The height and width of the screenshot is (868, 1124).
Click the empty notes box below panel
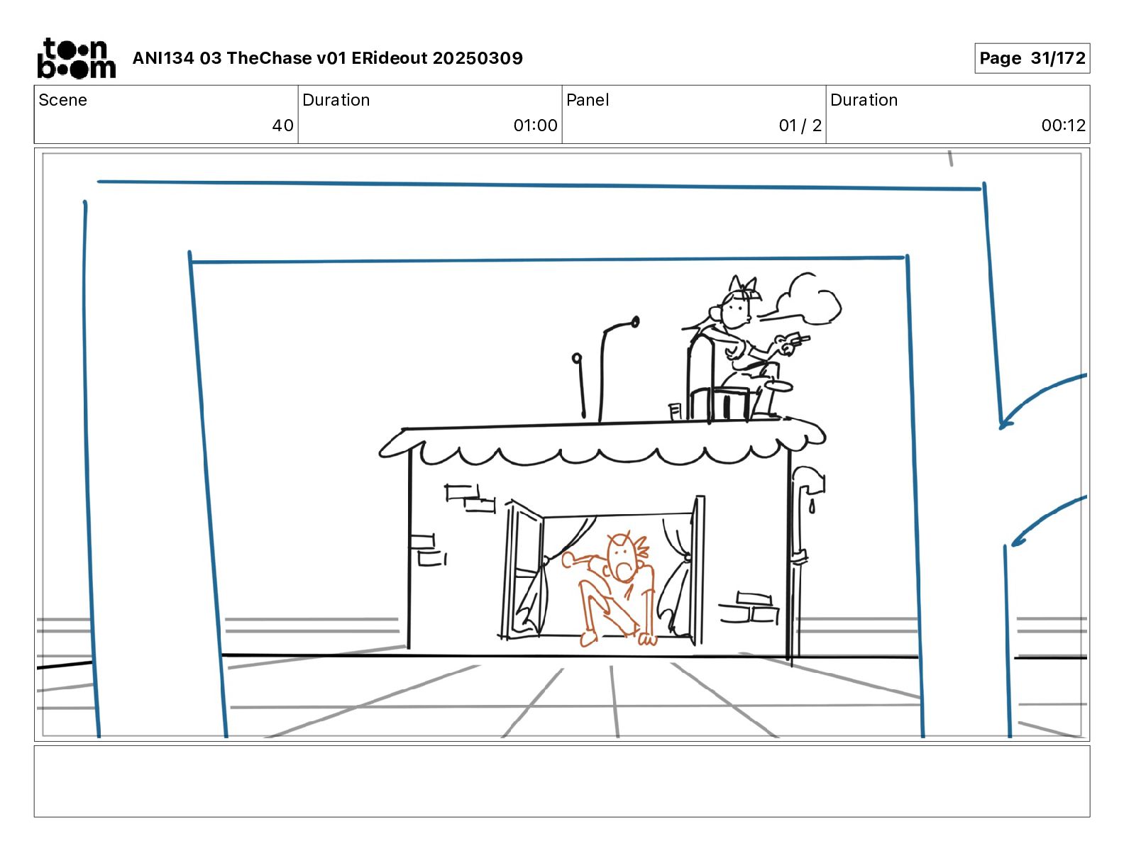(x=562, y=781)
